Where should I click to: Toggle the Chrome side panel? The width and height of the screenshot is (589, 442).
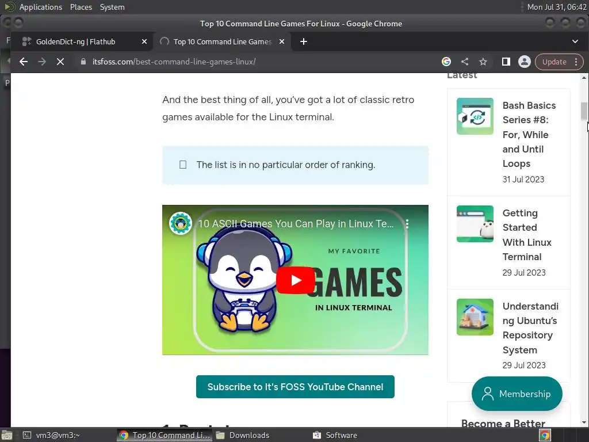pyautogui.click(x=506, y=62)
